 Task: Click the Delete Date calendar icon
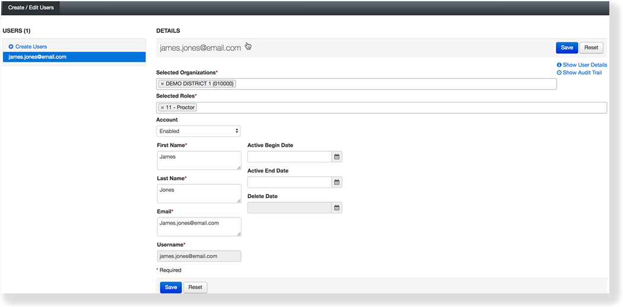point(336,208)
